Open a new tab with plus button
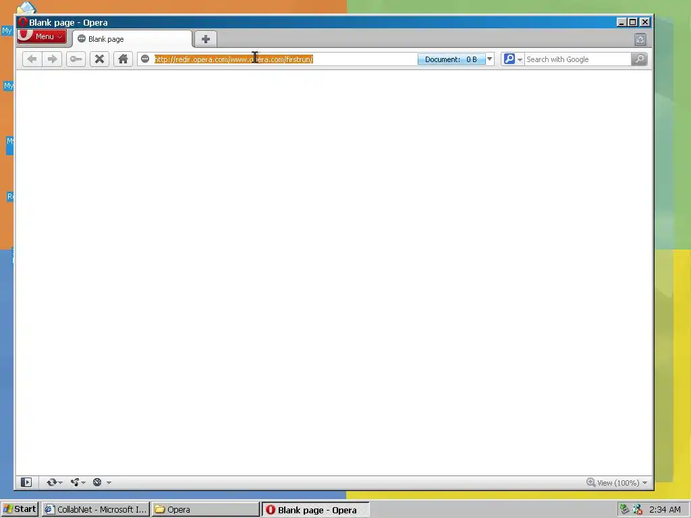 pyautogui.click(x=205, y=39)
